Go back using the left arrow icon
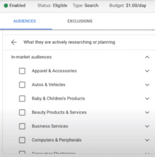The height and width of the screenshot is (157, 155). click(x=14, y=42)
